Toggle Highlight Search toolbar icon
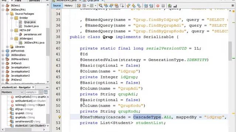The width and height of the screenshot is (236, 132). pos(117,6)
